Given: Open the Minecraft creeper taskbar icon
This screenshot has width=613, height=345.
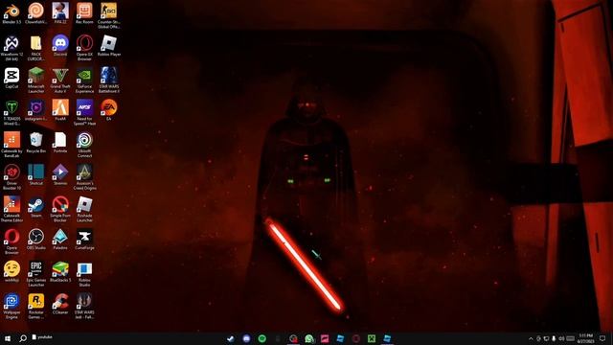Looking at the screenshot, I should 372,338.
